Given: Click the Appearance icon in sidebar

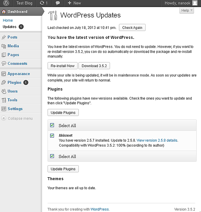Looking at the screenshot, I should coord(4,74).
